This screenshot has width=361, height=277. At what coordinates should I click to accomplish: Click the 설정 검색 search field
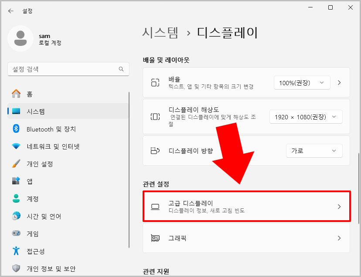[x=68, y=69]
